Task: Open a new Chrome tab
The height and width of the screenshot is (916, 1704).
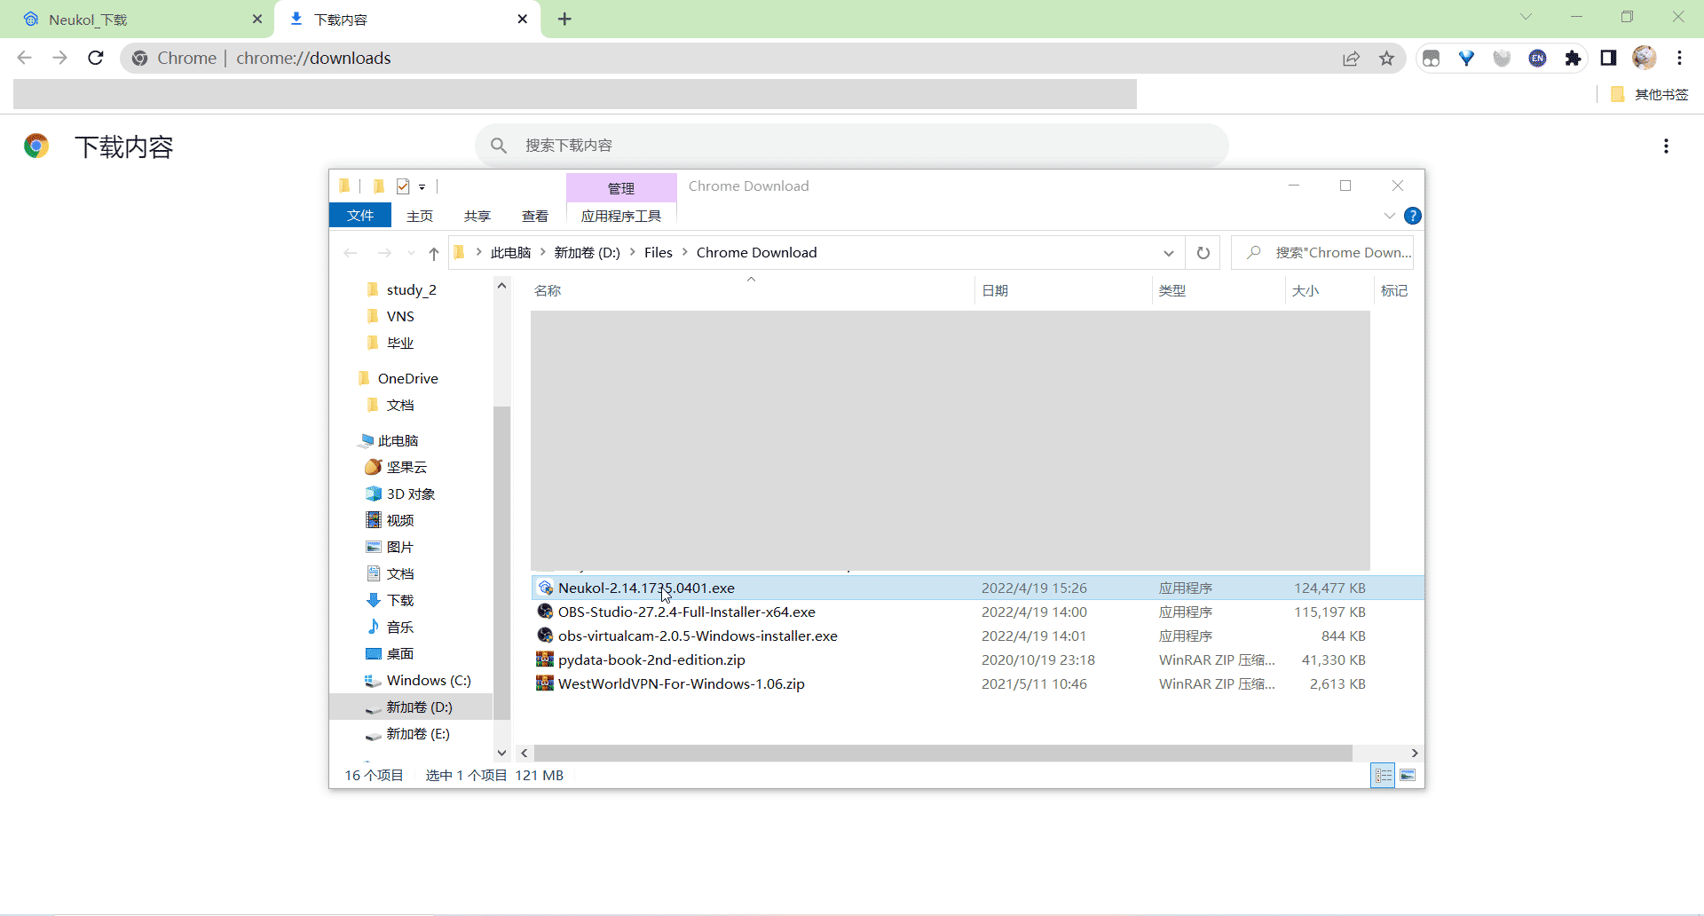Action: click(x=564, y=19)
